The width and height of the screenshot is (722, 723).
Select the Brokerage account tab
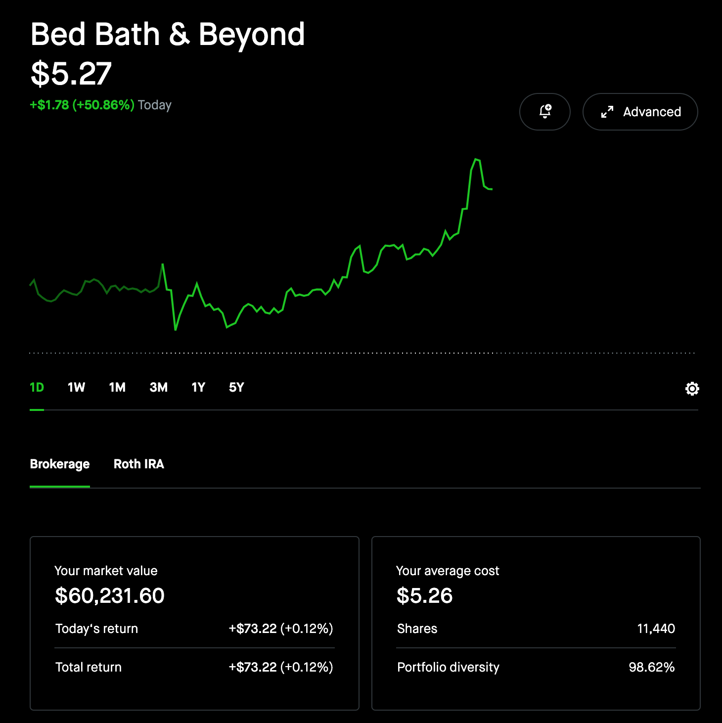click(60, 464)
